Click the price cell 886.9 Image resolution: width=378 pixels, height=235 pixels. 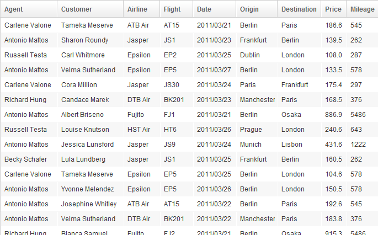pyautogui.click(x=334, y=115)
